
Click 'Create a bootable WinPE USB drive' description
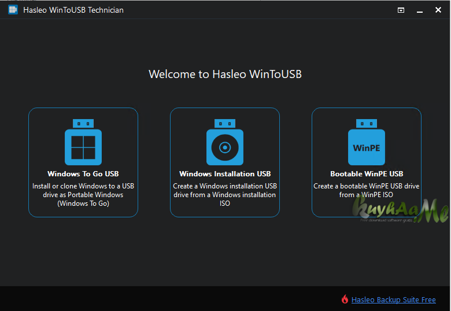[x=367, y=190]
